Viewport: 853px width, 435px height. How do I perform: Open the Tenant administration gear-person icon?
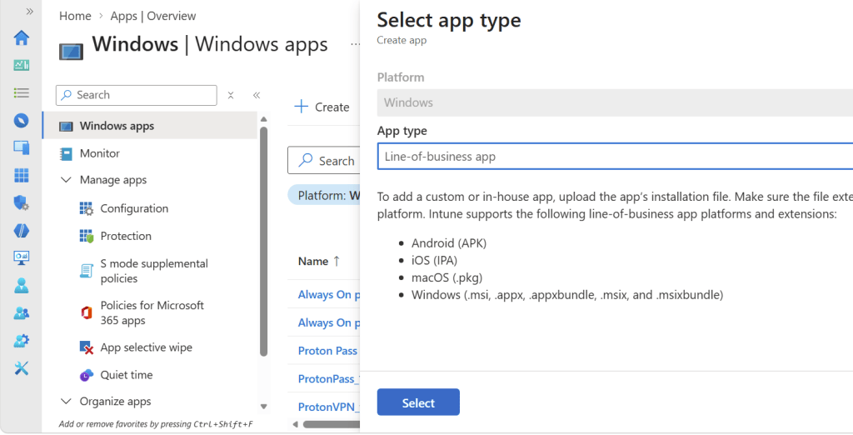coord(21,341)
